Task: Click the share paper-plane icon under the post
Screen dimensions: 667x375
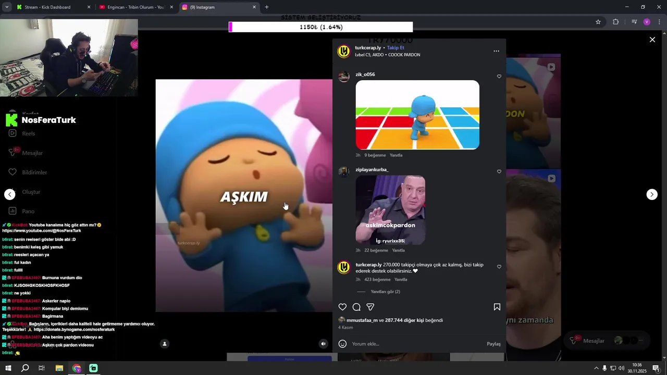Action: point(370,307)
